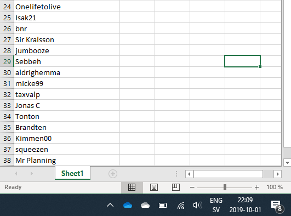Click horizontal scrollbar right arrow
Viewport: 291px width, 216px height.
point(278,174)
